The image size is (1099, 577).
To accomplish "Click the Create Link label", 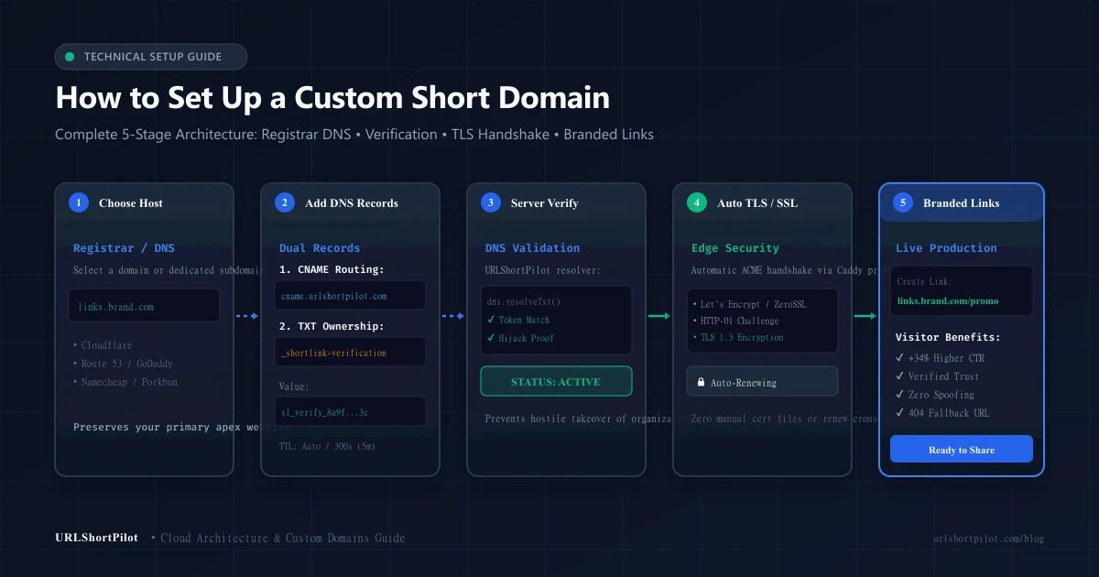I will coord(925,281).
